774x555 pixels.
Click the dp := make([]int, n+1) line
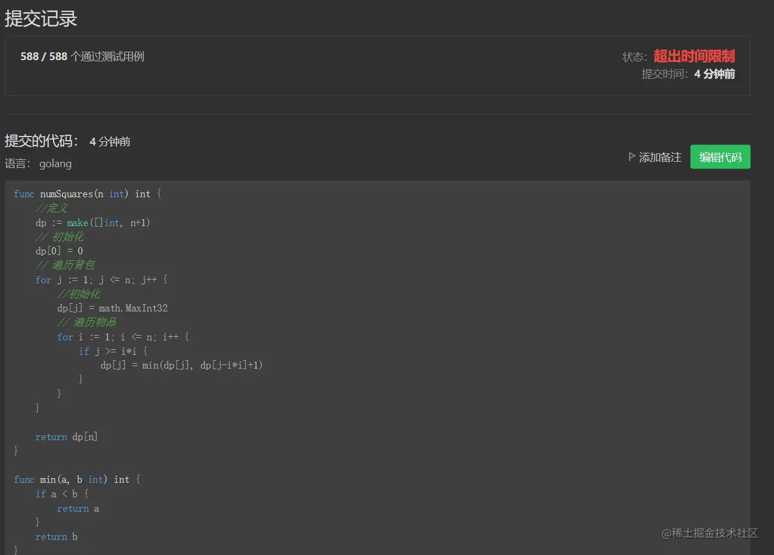pyautogui.click(x=93, y=222)
